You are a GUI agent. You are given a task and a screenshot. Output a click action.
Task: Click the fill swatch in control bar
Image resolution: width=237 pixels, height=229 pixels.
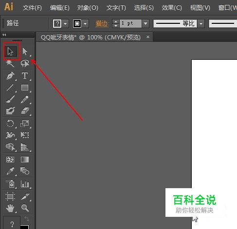pos(57,24)
